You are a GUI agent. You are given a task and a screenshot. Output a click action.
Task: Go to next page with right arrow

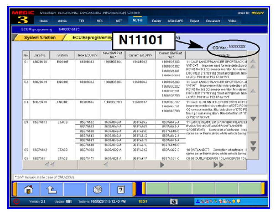(162, 165)
